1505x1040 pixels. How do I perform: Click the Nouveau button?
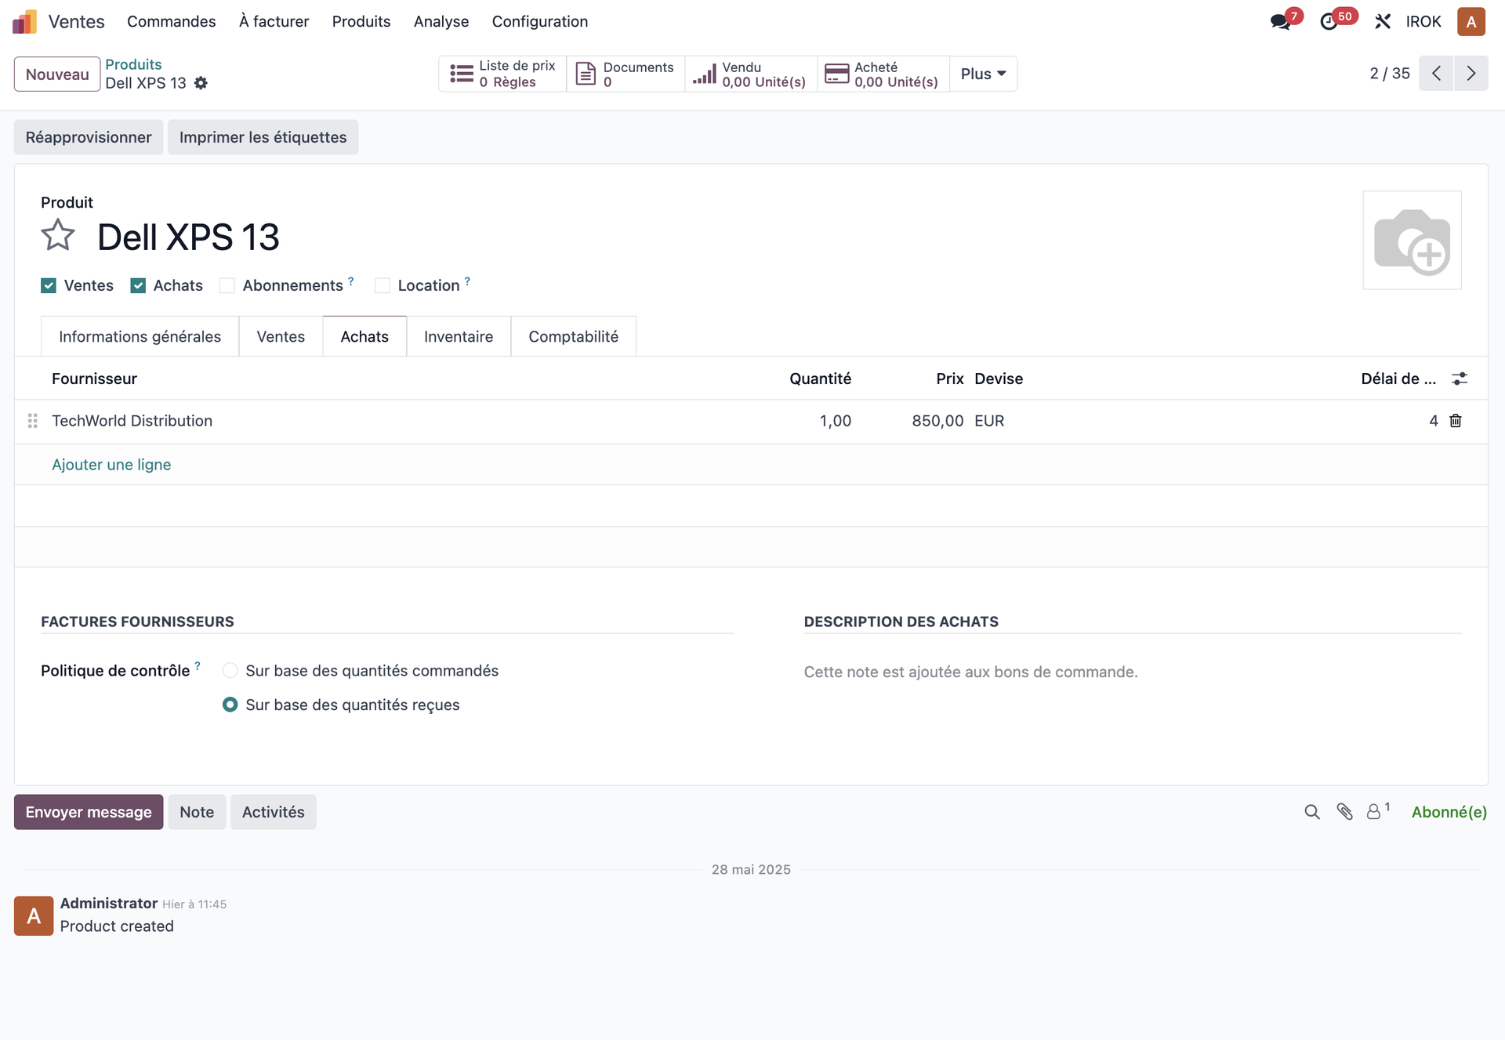click(57, 74)
